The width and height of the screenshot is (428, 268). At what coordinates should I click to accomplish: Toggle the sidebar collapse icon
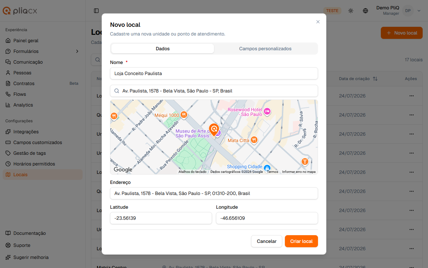[96, 11]
